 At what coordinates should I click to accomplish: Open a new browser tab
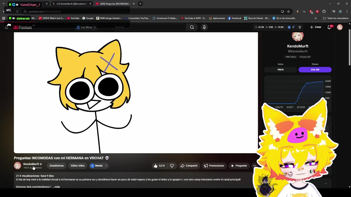click(x=140, y=4)
